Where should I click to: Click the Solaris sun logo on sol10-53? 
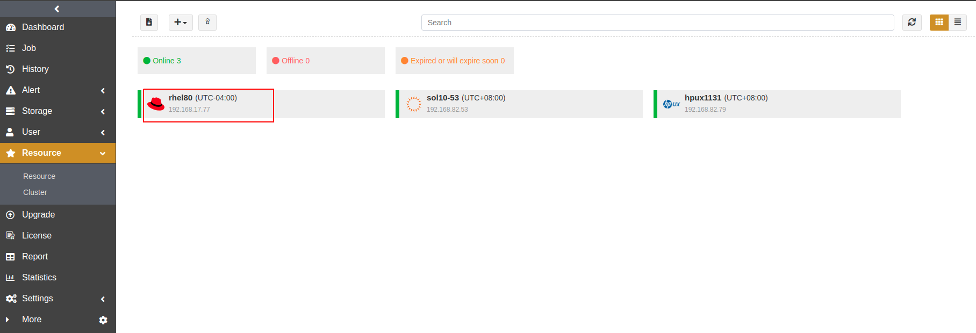[x=413, y=104]
